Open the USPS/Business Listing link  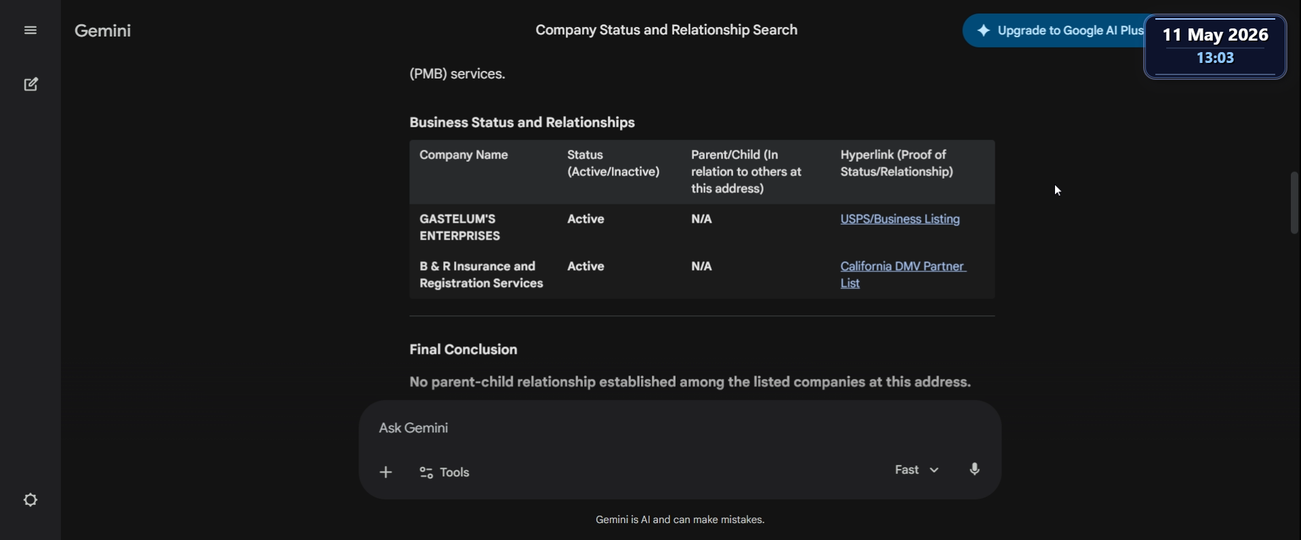[x=900, y=219]
